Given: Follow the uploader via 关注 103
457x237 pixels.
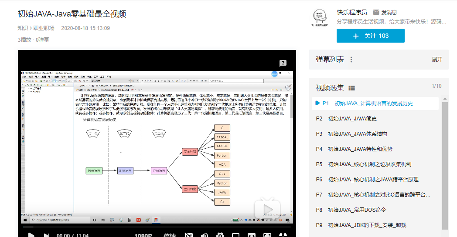Looking at the screenshot, I should coord(370,36).
